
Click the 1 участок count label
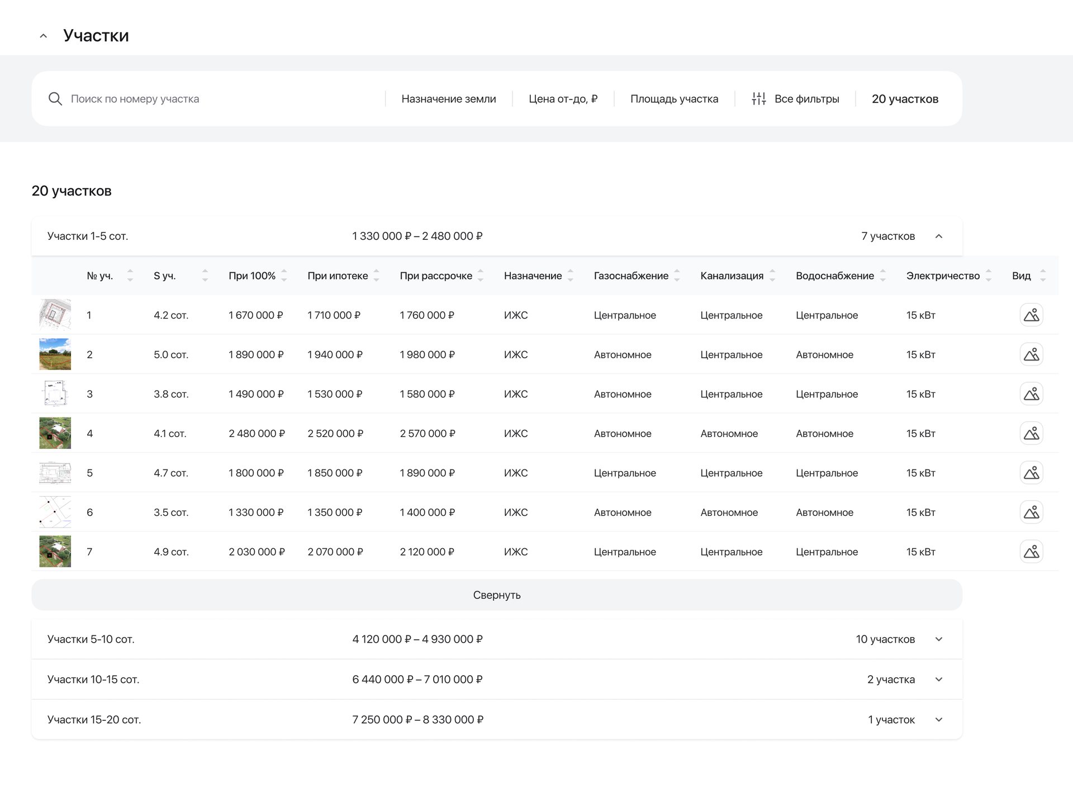891,720
